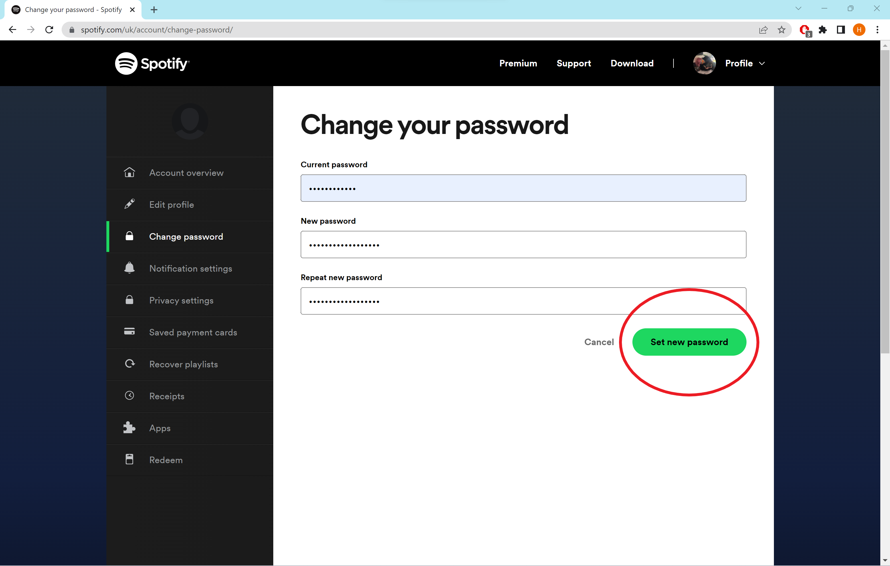
Task: Click Cancel next to Set new password
Action: click(599, 342)
